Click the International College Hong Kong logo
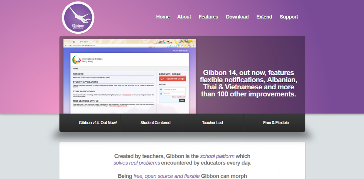This screenshot has height=179, width=364. click(77, 60)
